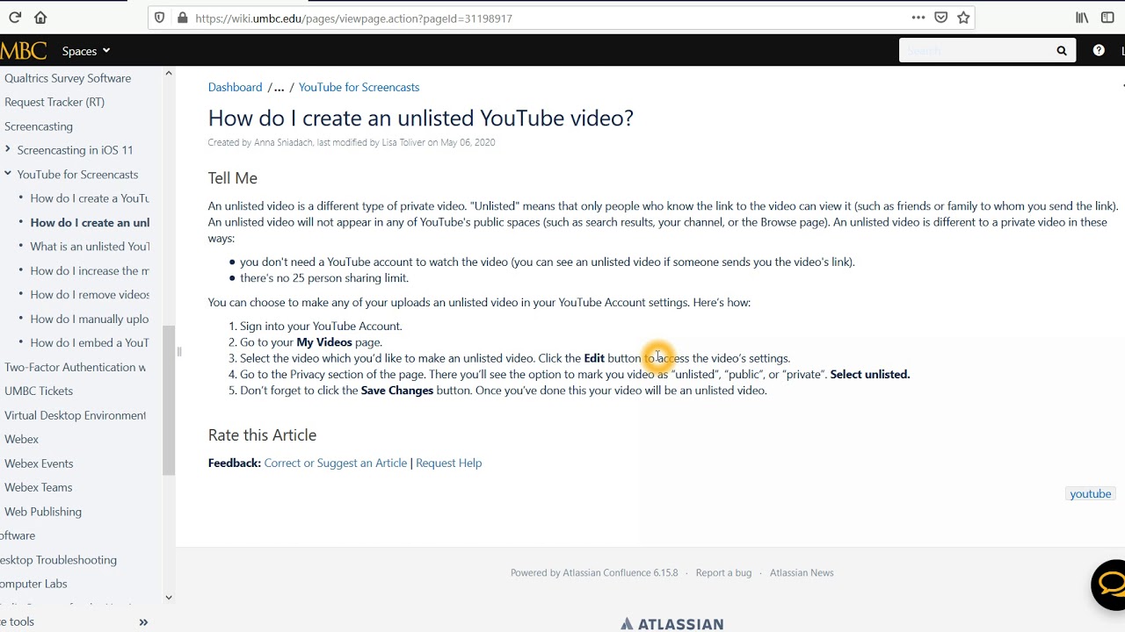The height and width of the screenshot is (632, 1125).
Task: Click the padlock site security icon
Action: pos(182,18)
